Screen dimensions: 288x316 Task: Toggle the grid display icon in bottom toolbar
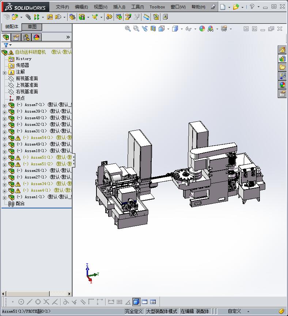coord(120,302)
